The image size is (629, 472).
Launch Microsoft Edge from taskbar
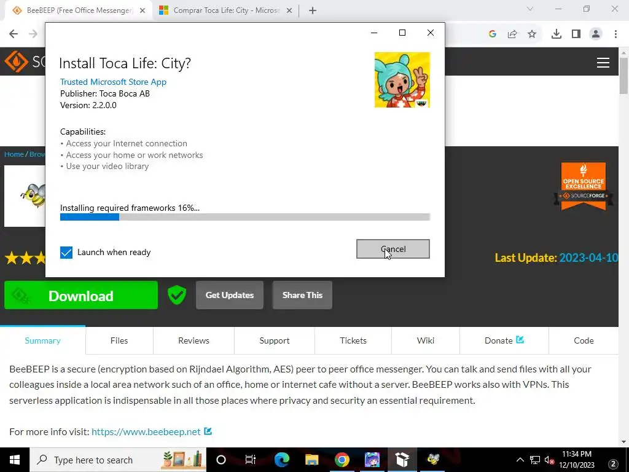point(281,460)
